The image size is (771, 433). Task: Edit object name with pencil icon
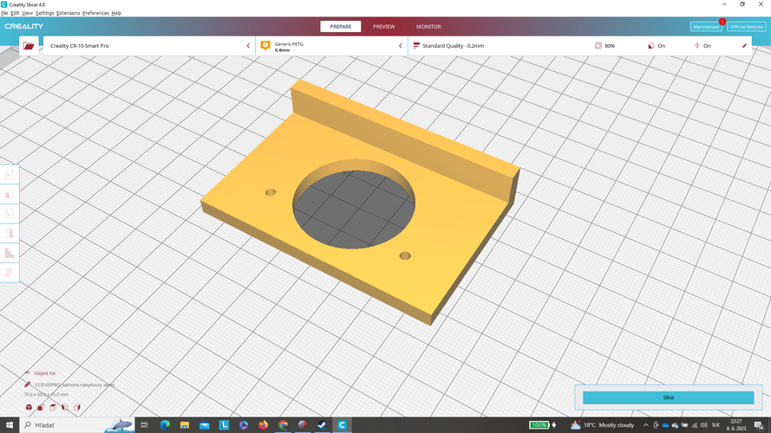click(x=28, y=385)
